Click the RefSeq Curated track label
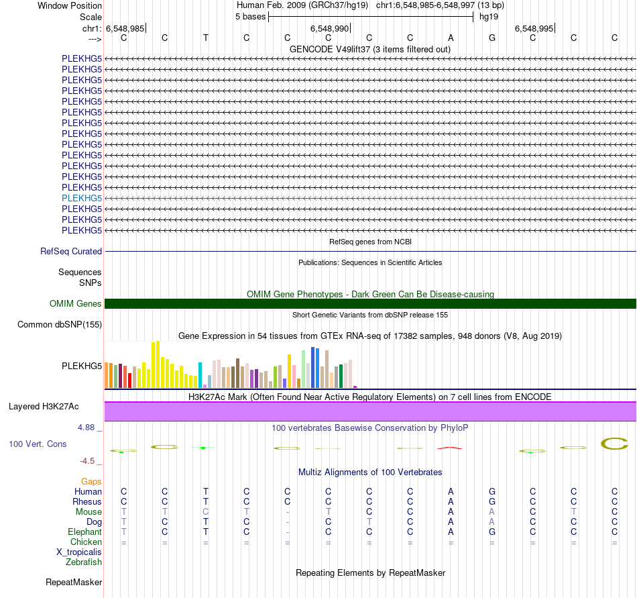Viewport: 637px width, 598px height. [70, 251]
